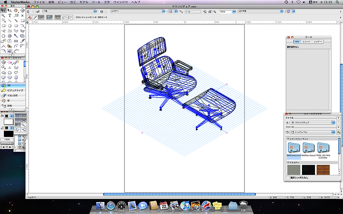Image resolution: width=343 pixels, height=214 pixels.
Task: Click the magnifier icon beside zoom percentage field
Action: click(x=215, y=11)
